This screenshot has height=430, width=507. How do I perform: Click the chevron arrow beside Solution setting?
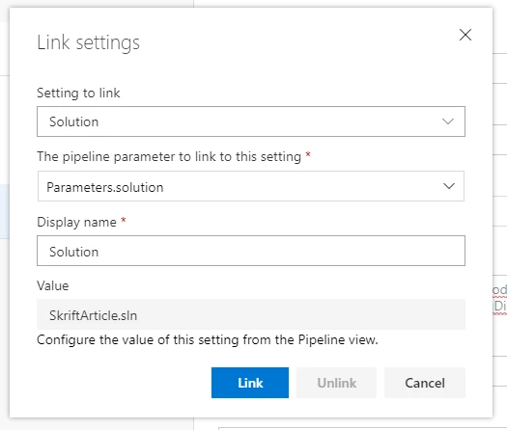pyautogui.click(x=448, y=121)
